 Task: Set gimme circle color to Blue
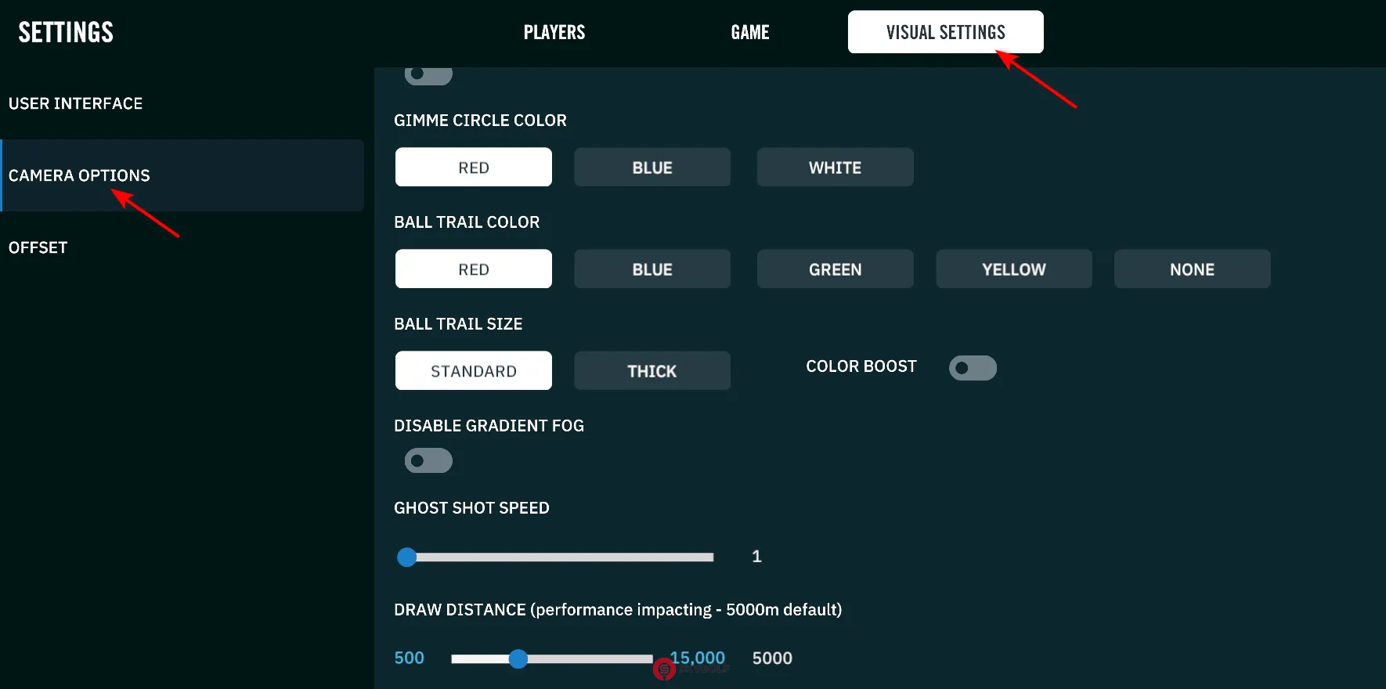(x=652, y=168)
